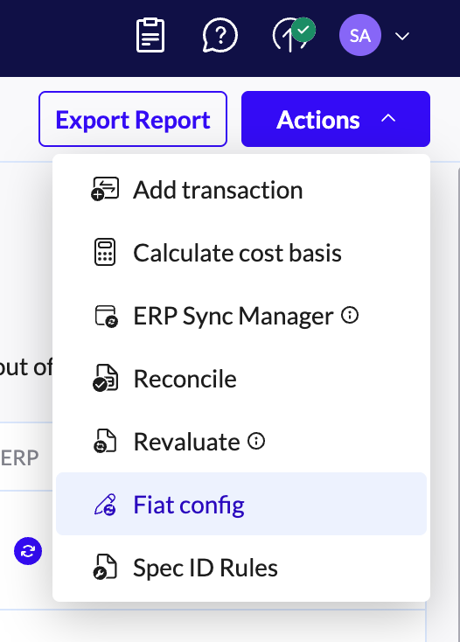Viewport: 460px width, 642px height.
Task: Choose Calculate cost basis option
Action: tap(241, 253)
